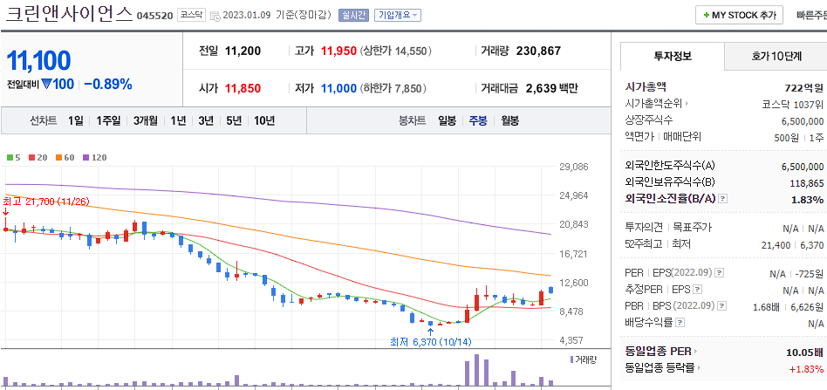Click the 실시간 badge

point(353,16)
